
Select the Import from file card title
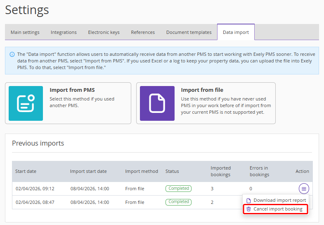pyautogui.click(x=202, y=90)
